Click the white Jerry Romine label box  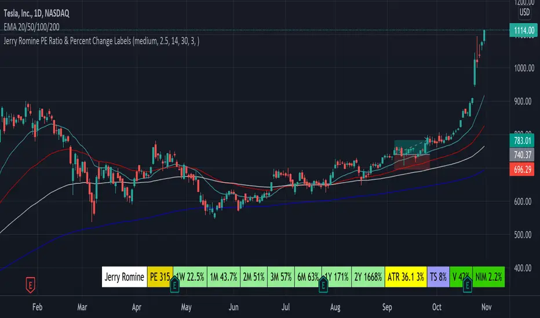coord(125,278)
